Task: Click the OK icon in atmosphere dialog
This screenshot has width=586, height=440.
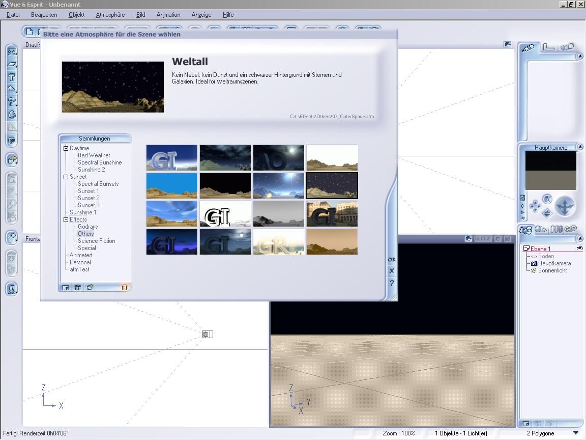Action: (x=392, y=259)
